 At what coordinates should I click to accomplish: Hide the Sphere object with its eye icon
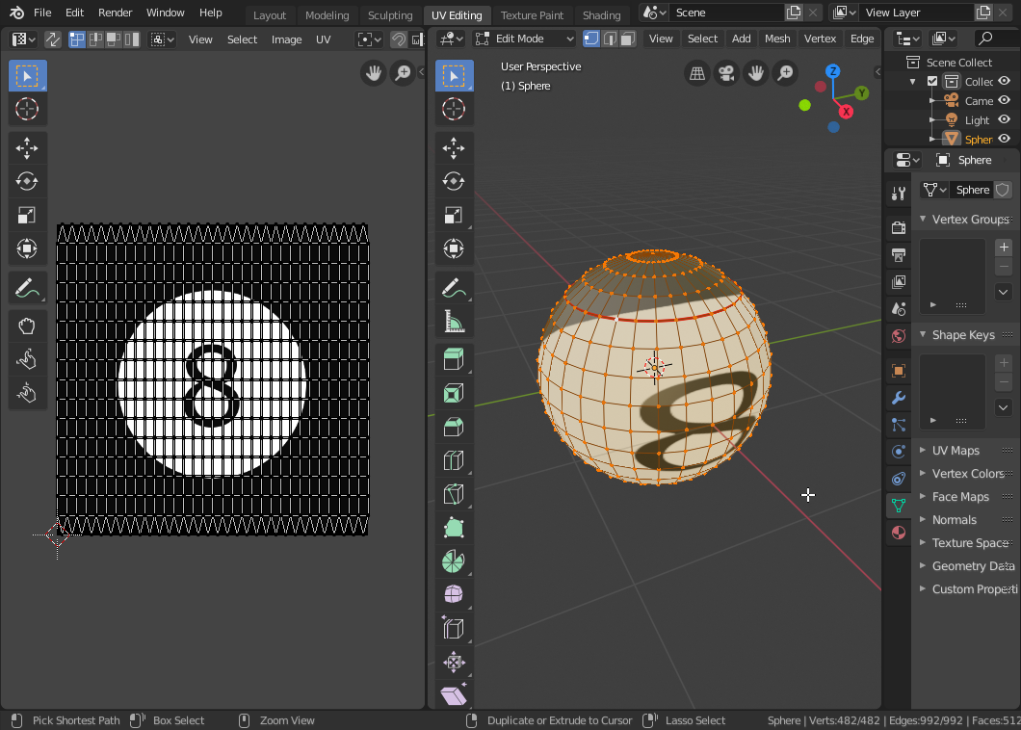(x=1004, y=139)
